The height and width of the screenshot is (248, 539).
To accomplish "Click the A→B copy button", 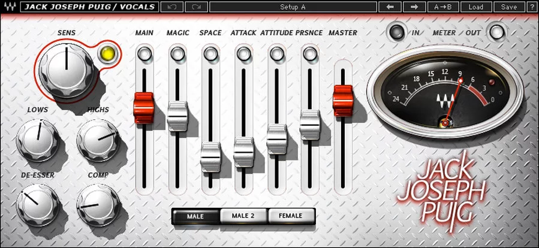I will pyautogui.click(x=444, y=7).
